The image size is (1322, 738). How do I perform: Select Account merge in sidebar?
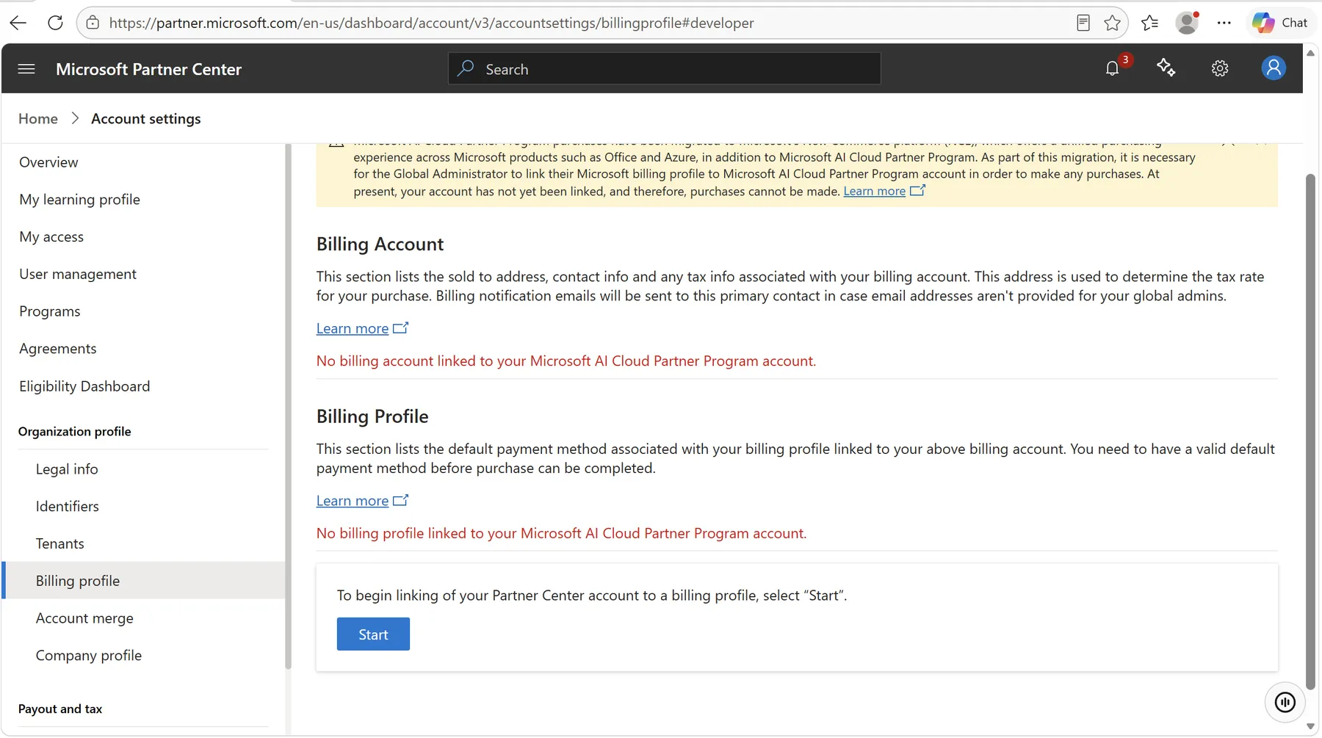tap(84, 618)
